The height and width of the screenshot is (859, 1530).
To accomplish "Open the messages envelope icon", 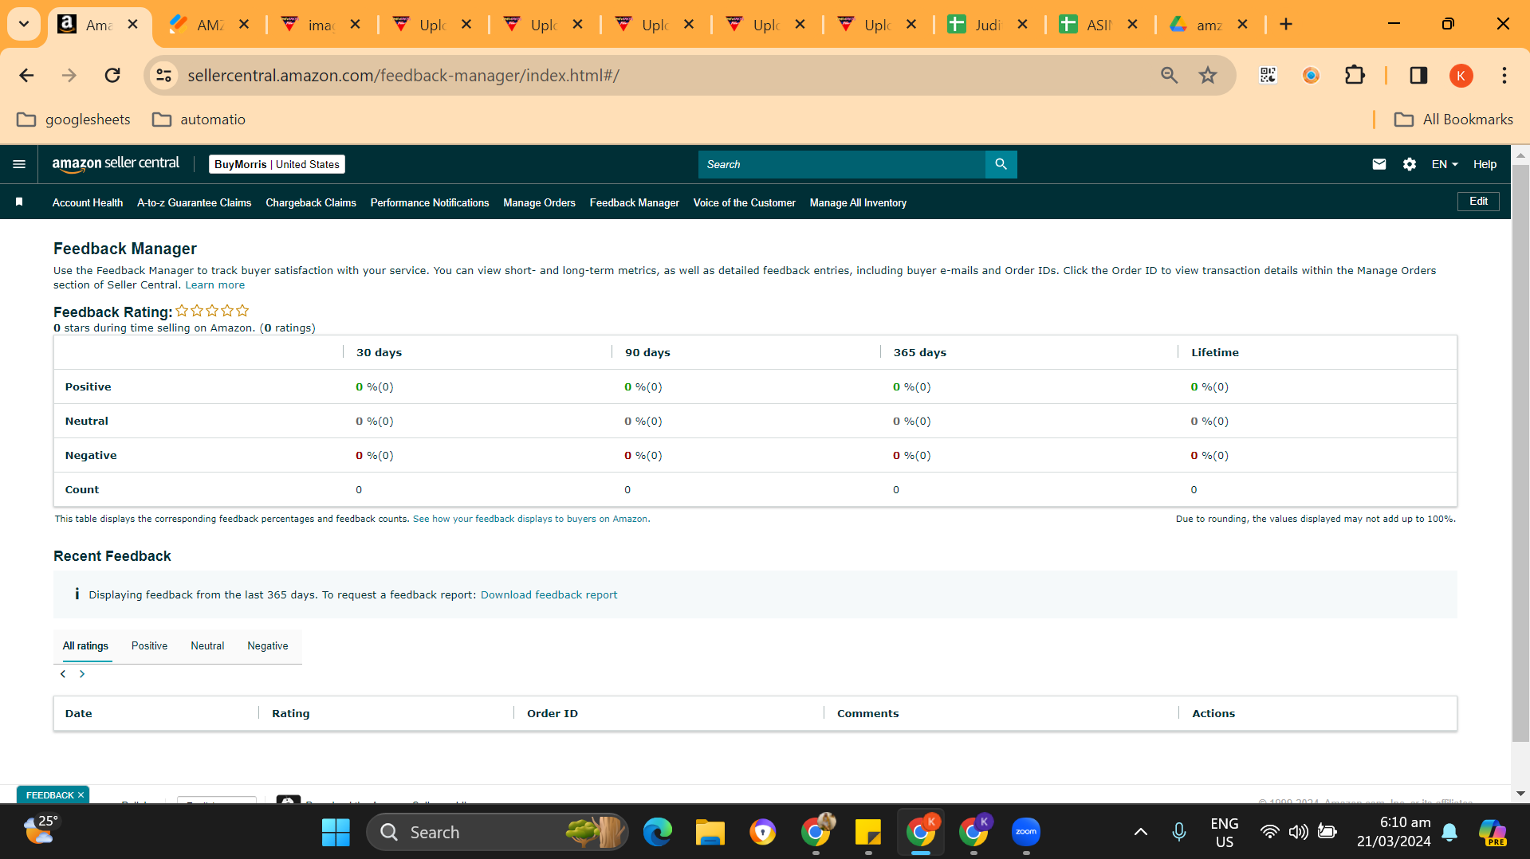I will point(1379,164).
